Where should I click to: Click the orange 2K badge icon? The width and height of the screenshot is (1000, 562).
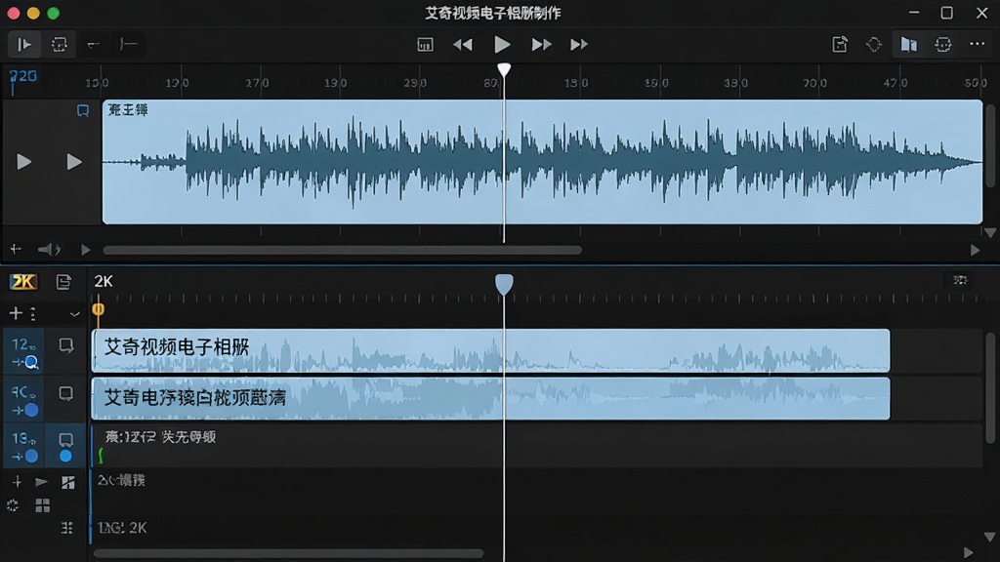(23, 282)
